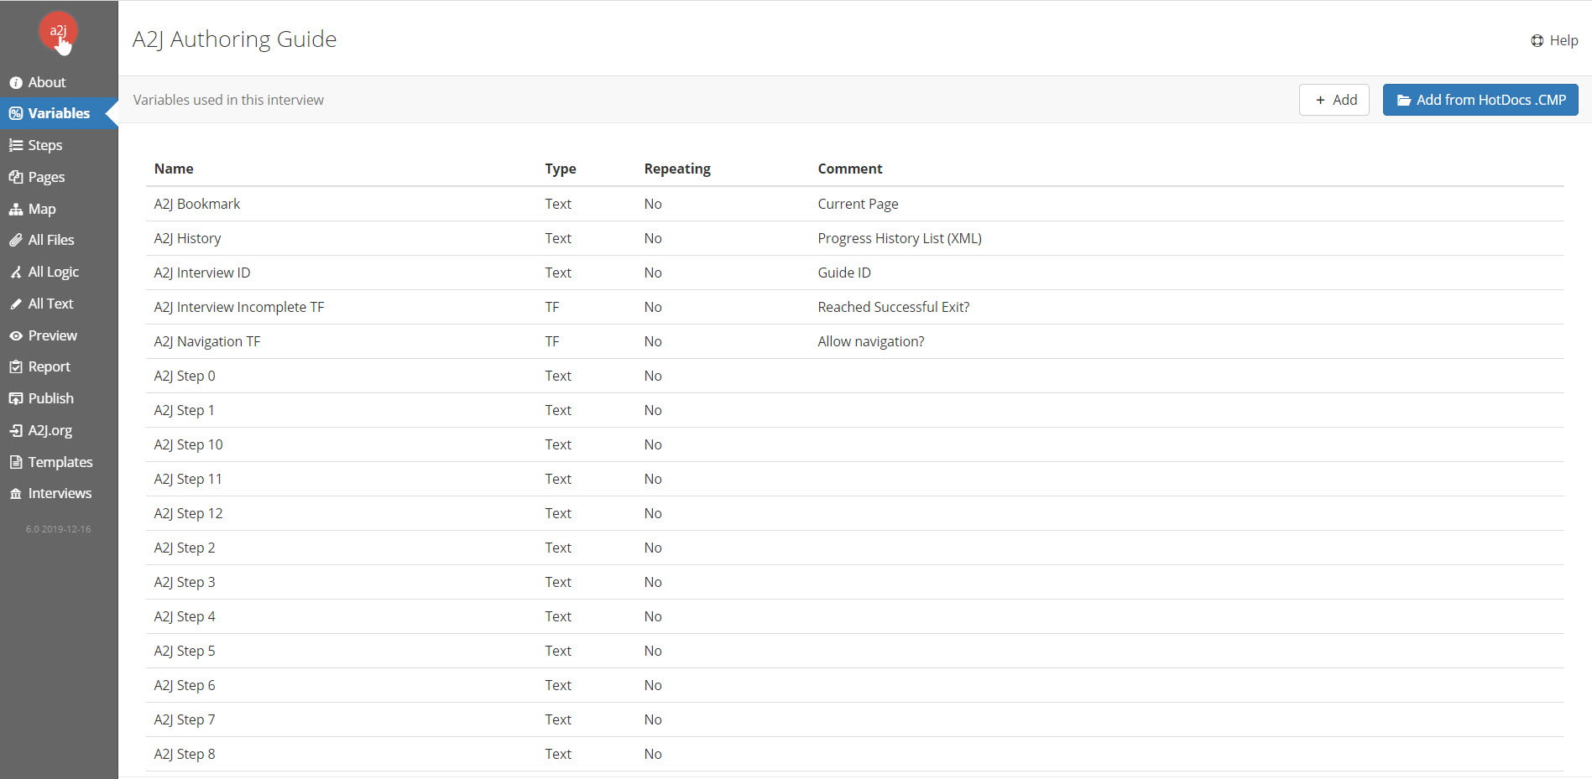Open the All Text section

[50, 304]
